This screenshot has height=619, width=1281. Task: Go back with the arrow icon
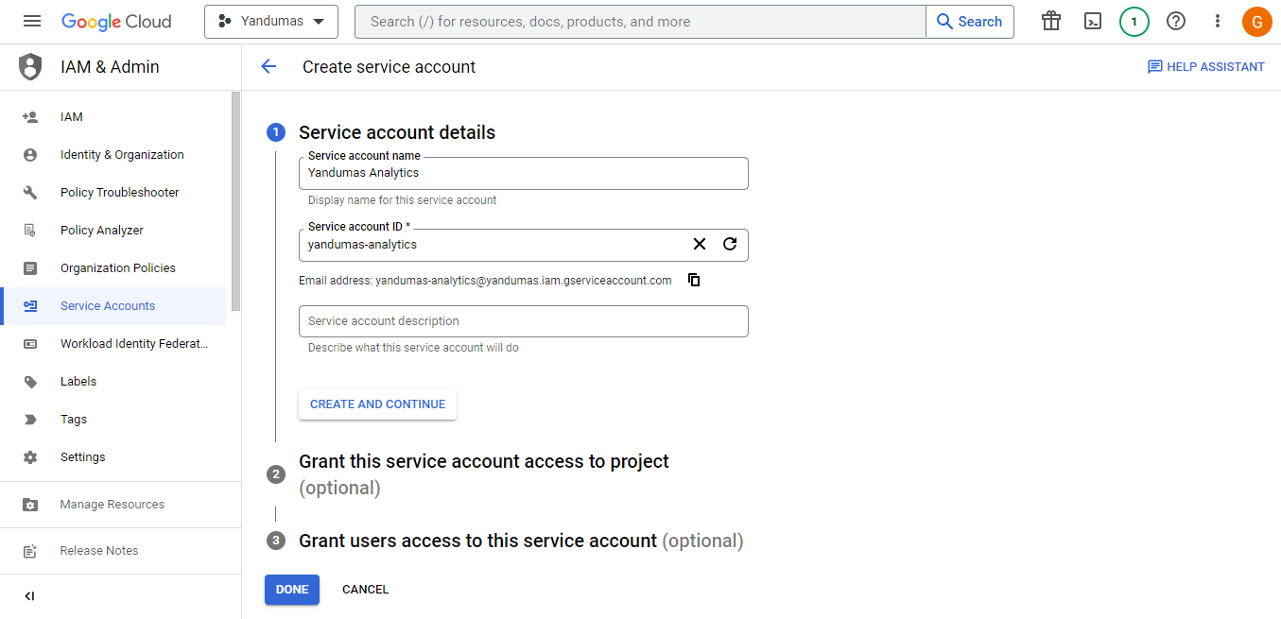coord(268,66)
